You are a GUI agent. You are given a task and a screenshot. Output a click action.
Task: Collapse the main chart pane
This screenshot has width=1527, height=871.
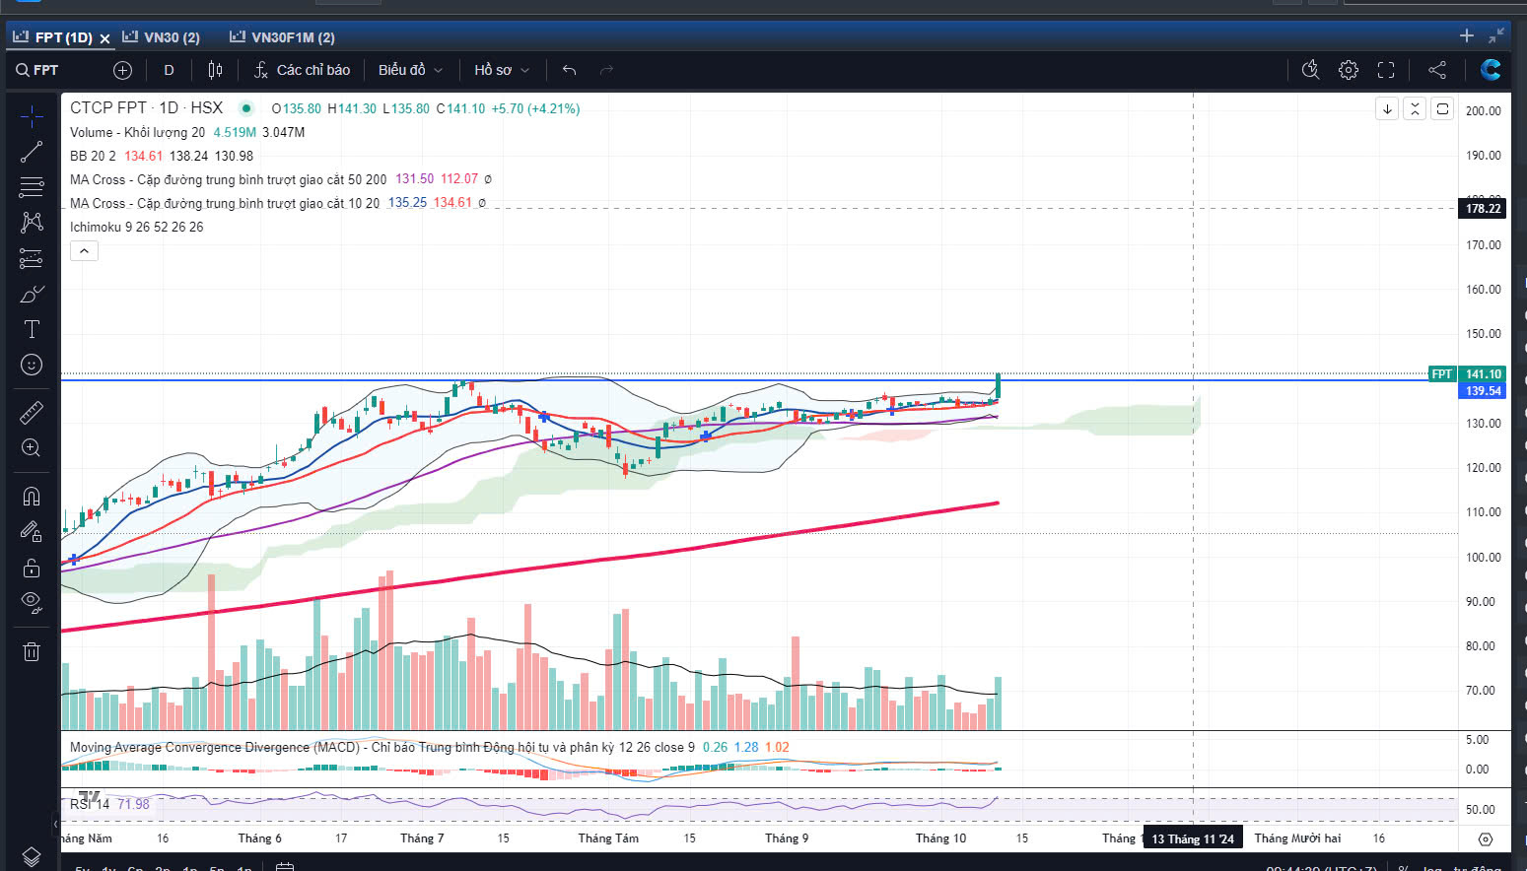(x=1415, y=108)
